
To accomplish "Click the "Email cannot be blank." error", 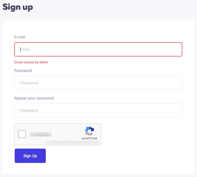I will point(31,62).
